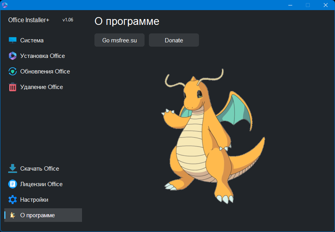Open the Go msfree.su button
This screenshot has width=335, height=232.
pyautogui.click(x=119, y=40)
